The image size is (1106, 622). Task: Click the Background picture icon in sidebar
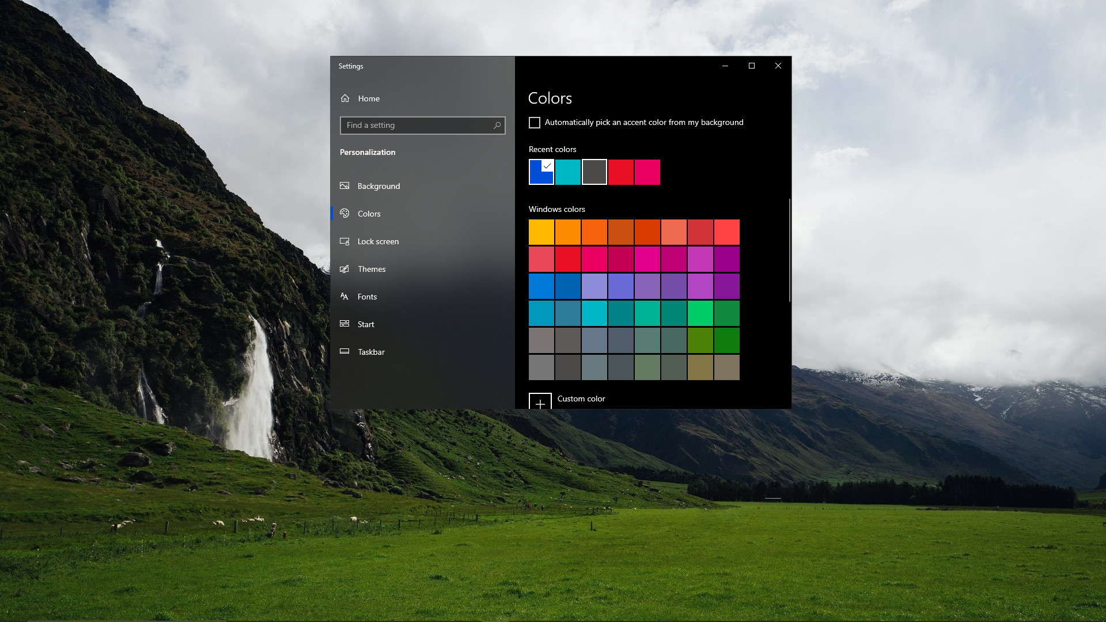(344, 186)
